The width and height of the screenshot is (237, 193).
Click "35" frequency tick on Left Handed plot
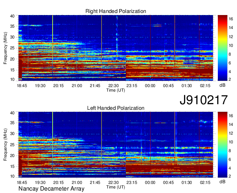pyautogui.click(x=13, y=123)
